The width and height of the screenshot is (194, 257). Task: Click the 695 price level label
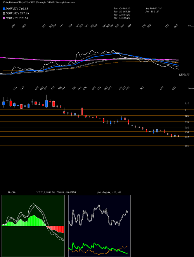coord(187,132)
